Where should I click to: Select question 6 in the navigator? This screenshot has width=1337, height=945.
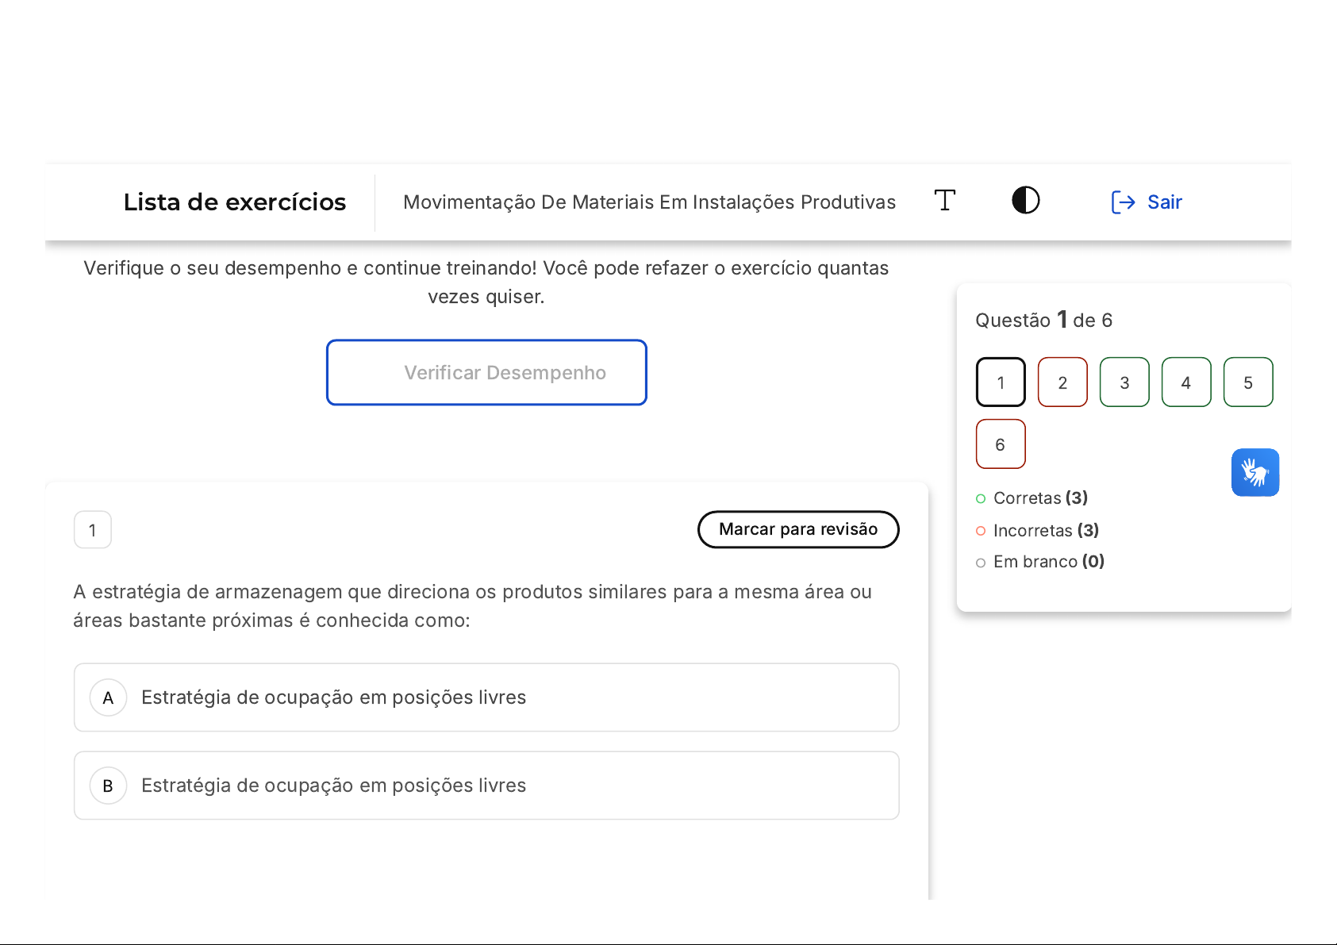1001,444
